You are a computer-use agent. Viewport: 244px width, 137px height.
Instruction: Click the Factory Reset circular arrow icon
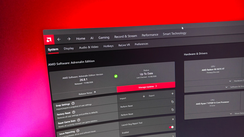pos(172,102)
